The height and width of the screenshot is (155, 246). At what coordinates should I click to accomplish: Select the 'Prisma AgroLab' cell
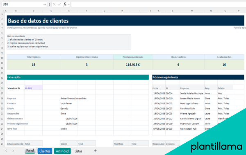[192, 114]
